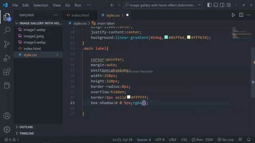
Task: Open Explorer views and more actions ellipsis
Action: (56, 15)
